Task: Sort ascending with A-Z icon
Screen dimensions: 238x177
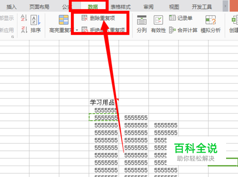Action: coord(24,18)
